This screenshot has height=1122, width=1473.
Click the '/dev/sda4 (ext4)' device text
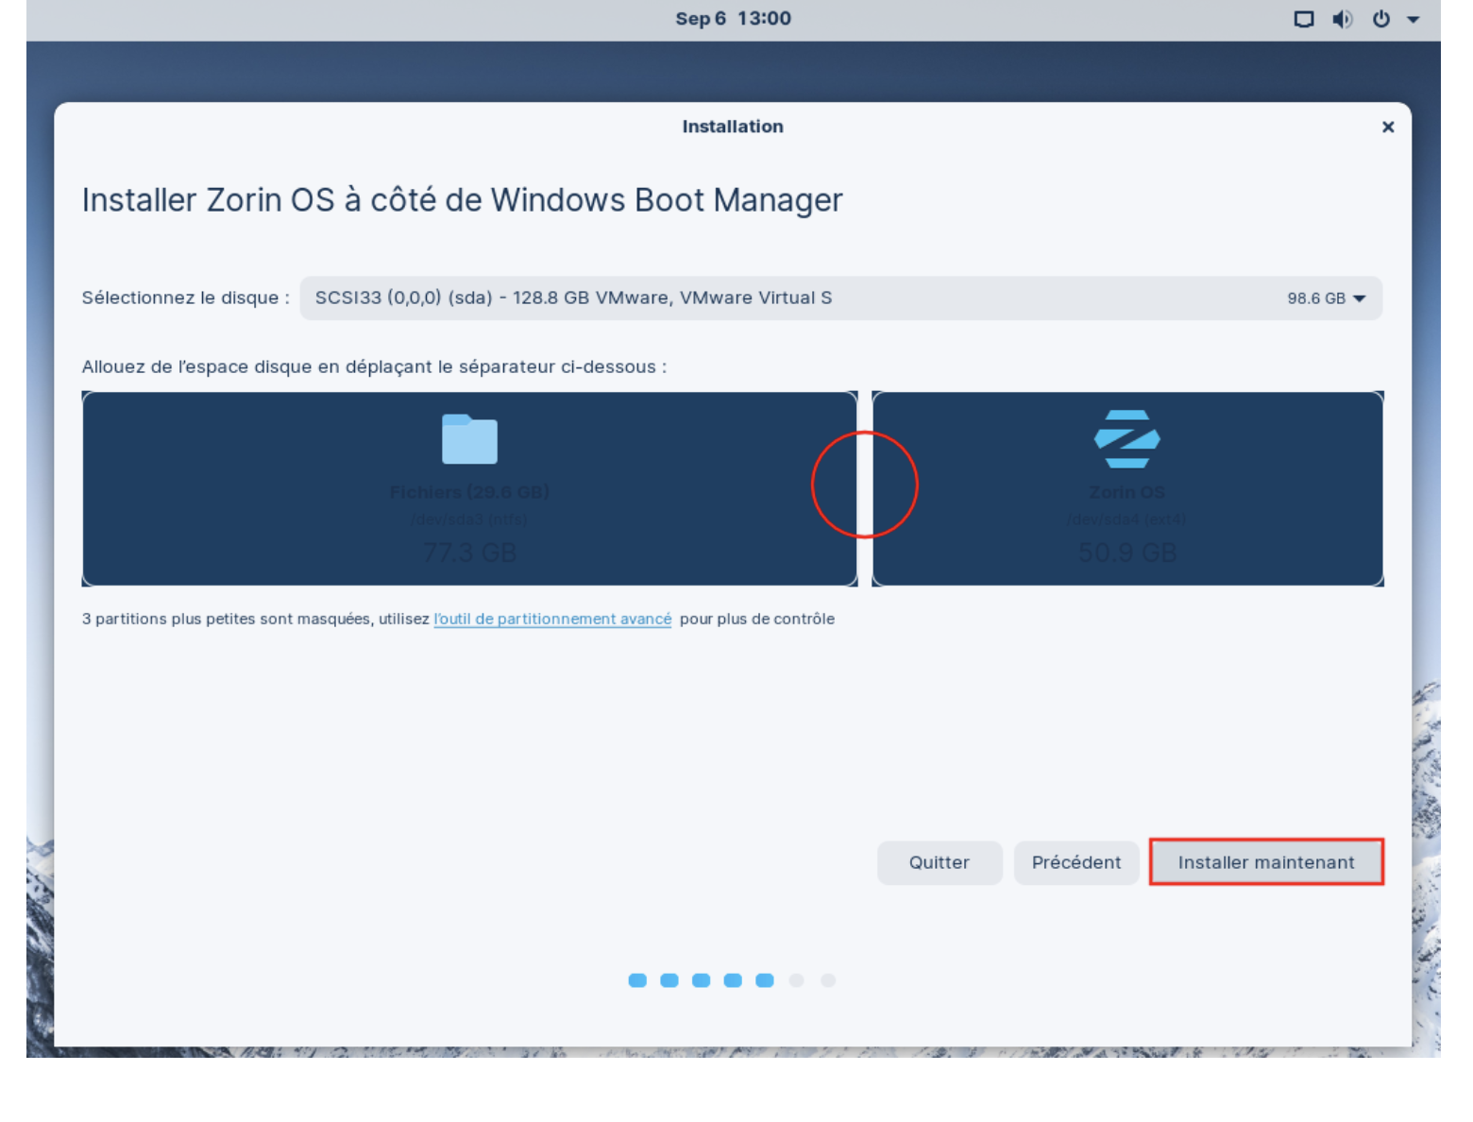click(x=1126, y=519)
